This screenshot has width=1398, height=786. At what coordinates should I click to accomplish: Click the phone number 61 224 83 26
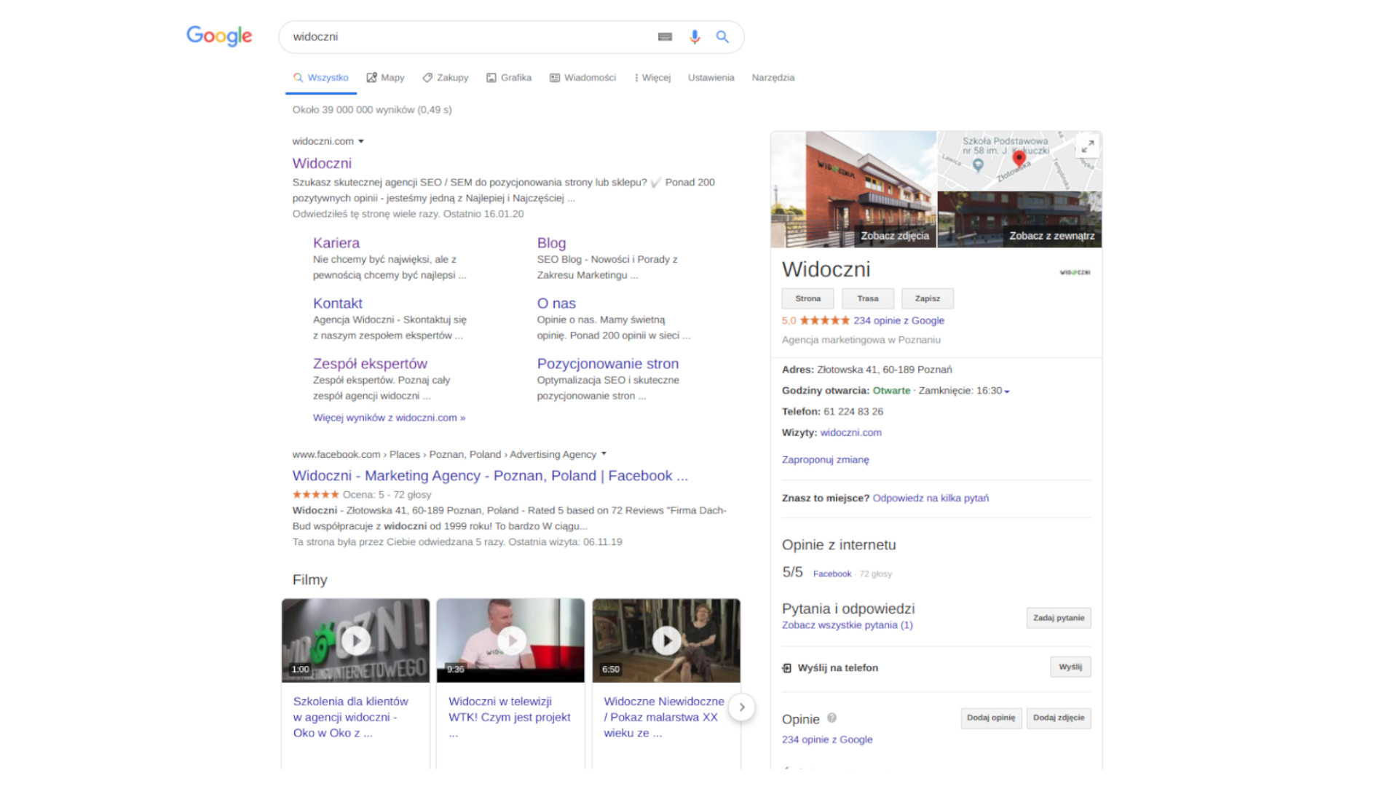click(853, 412)
